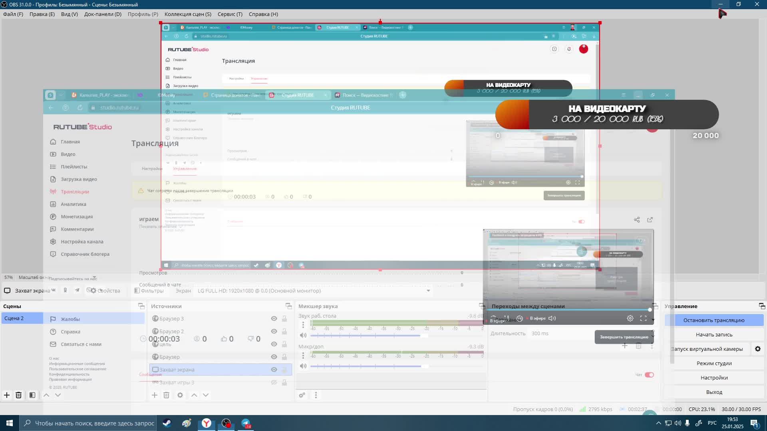767x431 pixels.
Task: Click the microphone icon in system tray
Action: click(x=688, y=423)
